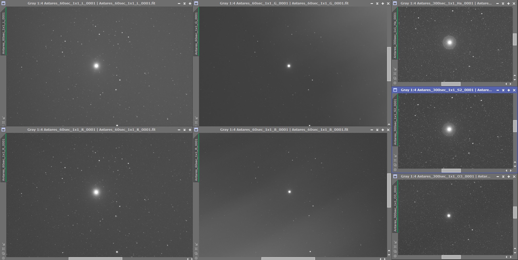
Task: Click the scroll-down arrow in the O3_0001 window
Action: click(x=515, y=253)
